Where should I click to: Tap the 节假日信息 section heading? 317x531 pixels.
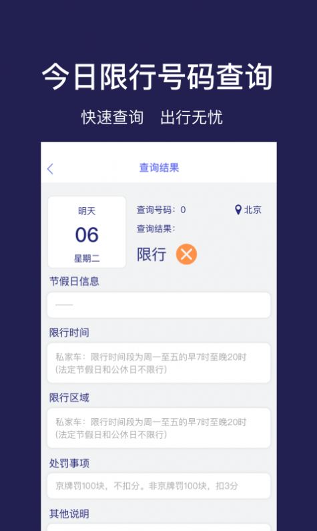74,281
